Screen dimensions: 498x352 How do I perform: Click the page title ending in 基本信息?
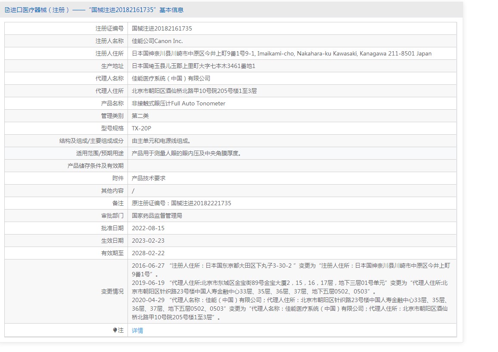tap(96, 10)
